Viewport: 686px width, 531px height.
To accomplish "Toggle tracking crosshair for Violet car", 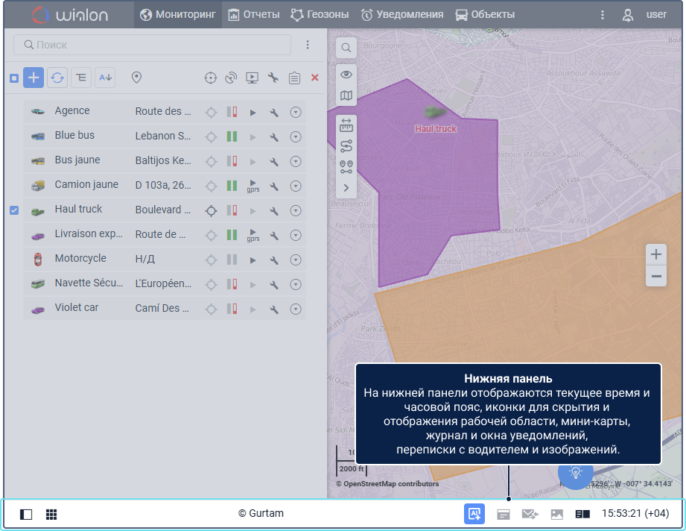I will (211, 310).
